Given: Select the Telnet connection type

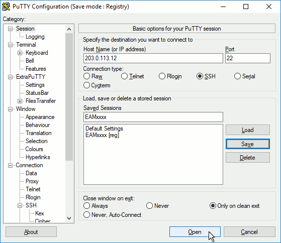Looking at the screenshot, I should pos(132,76).
